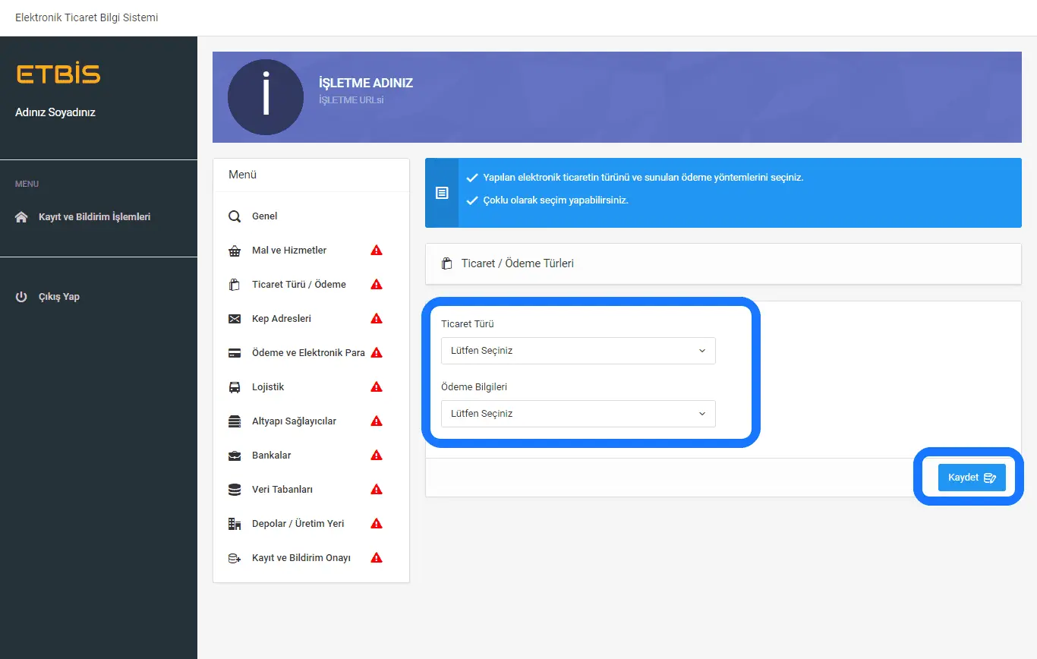Open the Ticaret Türü dropdown
Viewport: 1037px width, 659px height.
click(578, 351)
